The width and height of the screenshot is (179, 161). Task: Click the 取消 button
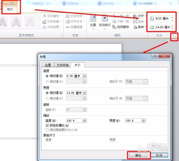tap(159, 155)
